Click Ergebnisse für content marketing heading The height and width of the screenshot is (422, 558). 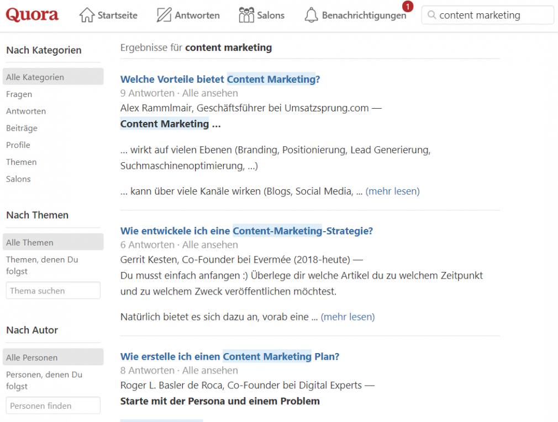[x=196, y=47]
